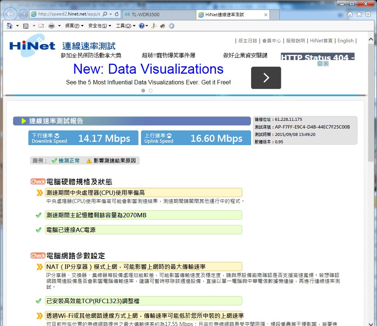The image size is (377, 326).
Task: Click the 電腦已連接AC電源 row
Action: pos(144,230)
